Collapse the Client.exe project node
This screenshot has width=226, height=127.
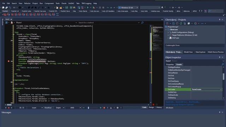(166, 30)
